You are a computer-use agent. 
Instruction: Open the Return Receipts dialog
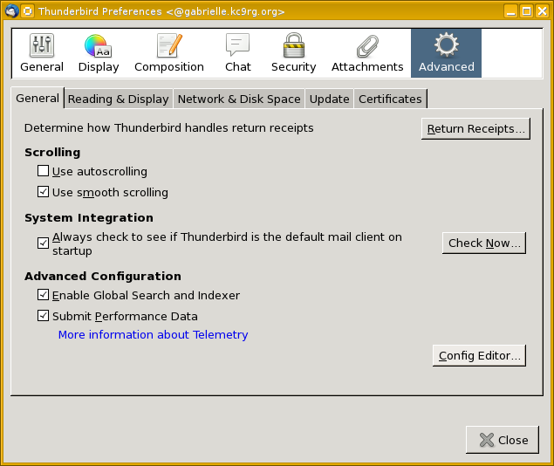pyautogui.click(x=475, y=128)
